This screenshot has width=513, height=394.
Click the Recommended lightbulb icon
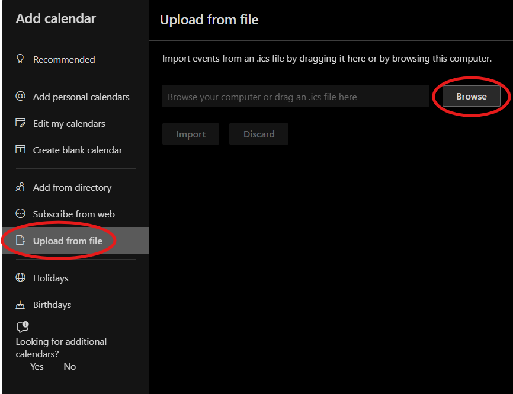[x=21, y=59]
